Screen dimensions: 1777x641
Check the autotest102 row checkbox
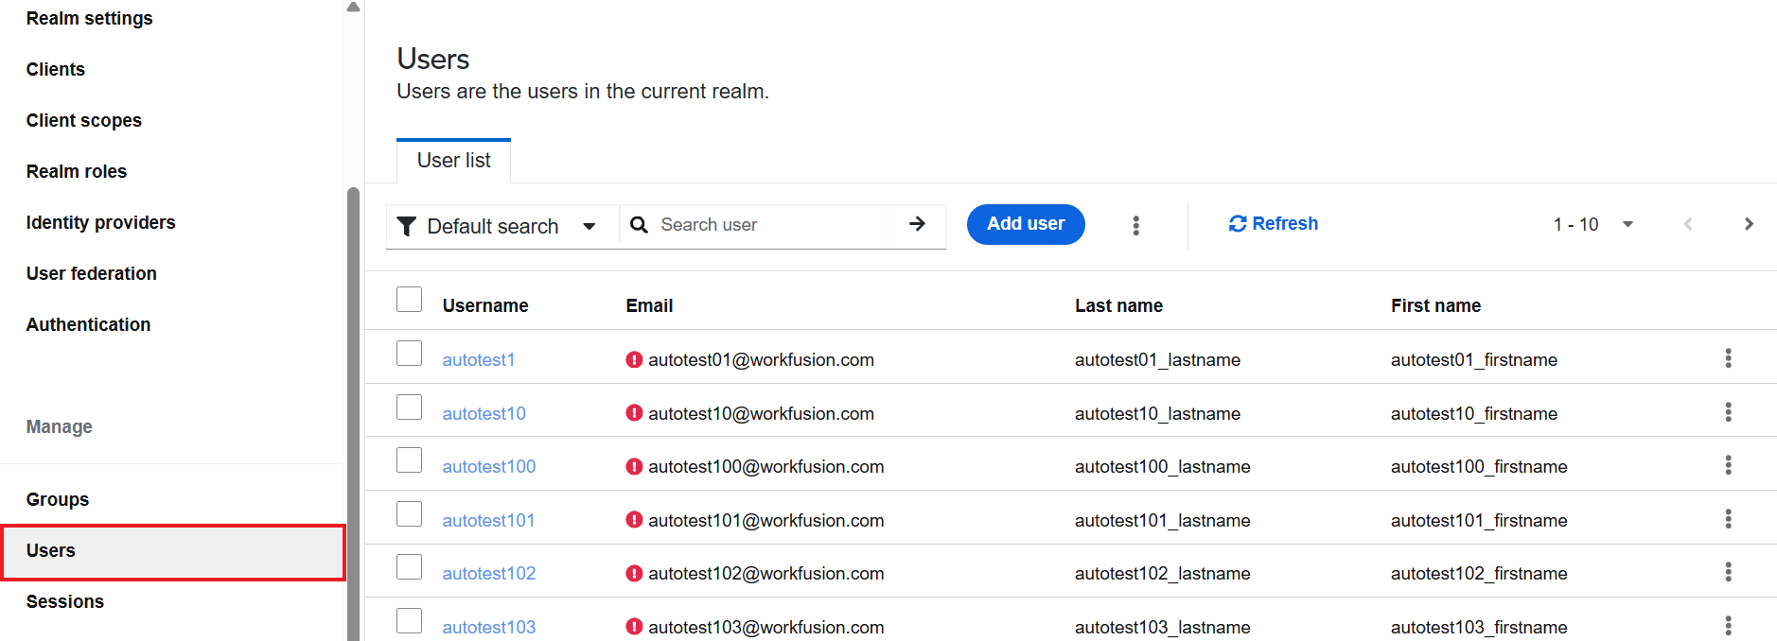pyautogui.click(x=409, y=566)
